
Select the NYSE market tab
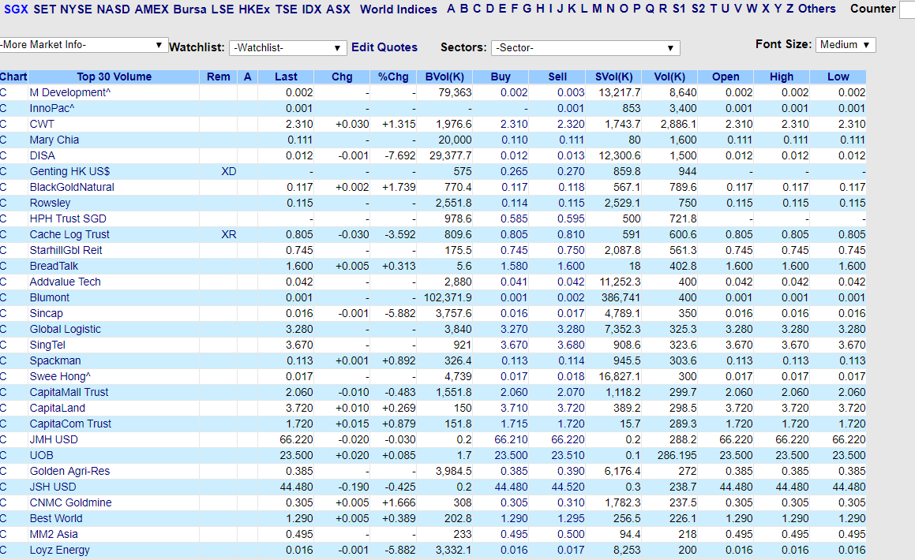(76, 9)
